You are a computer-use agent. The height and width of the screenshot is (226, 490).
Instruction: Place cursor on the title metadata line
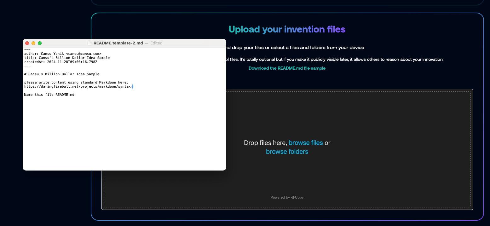coord(67,58)
